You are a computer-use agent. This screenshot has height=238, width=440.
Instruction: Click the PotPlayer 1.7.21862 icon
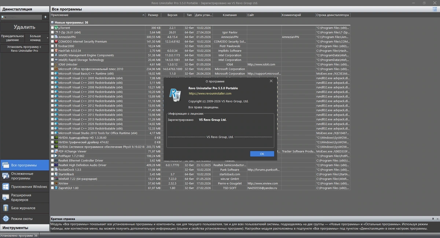(56, 156)
